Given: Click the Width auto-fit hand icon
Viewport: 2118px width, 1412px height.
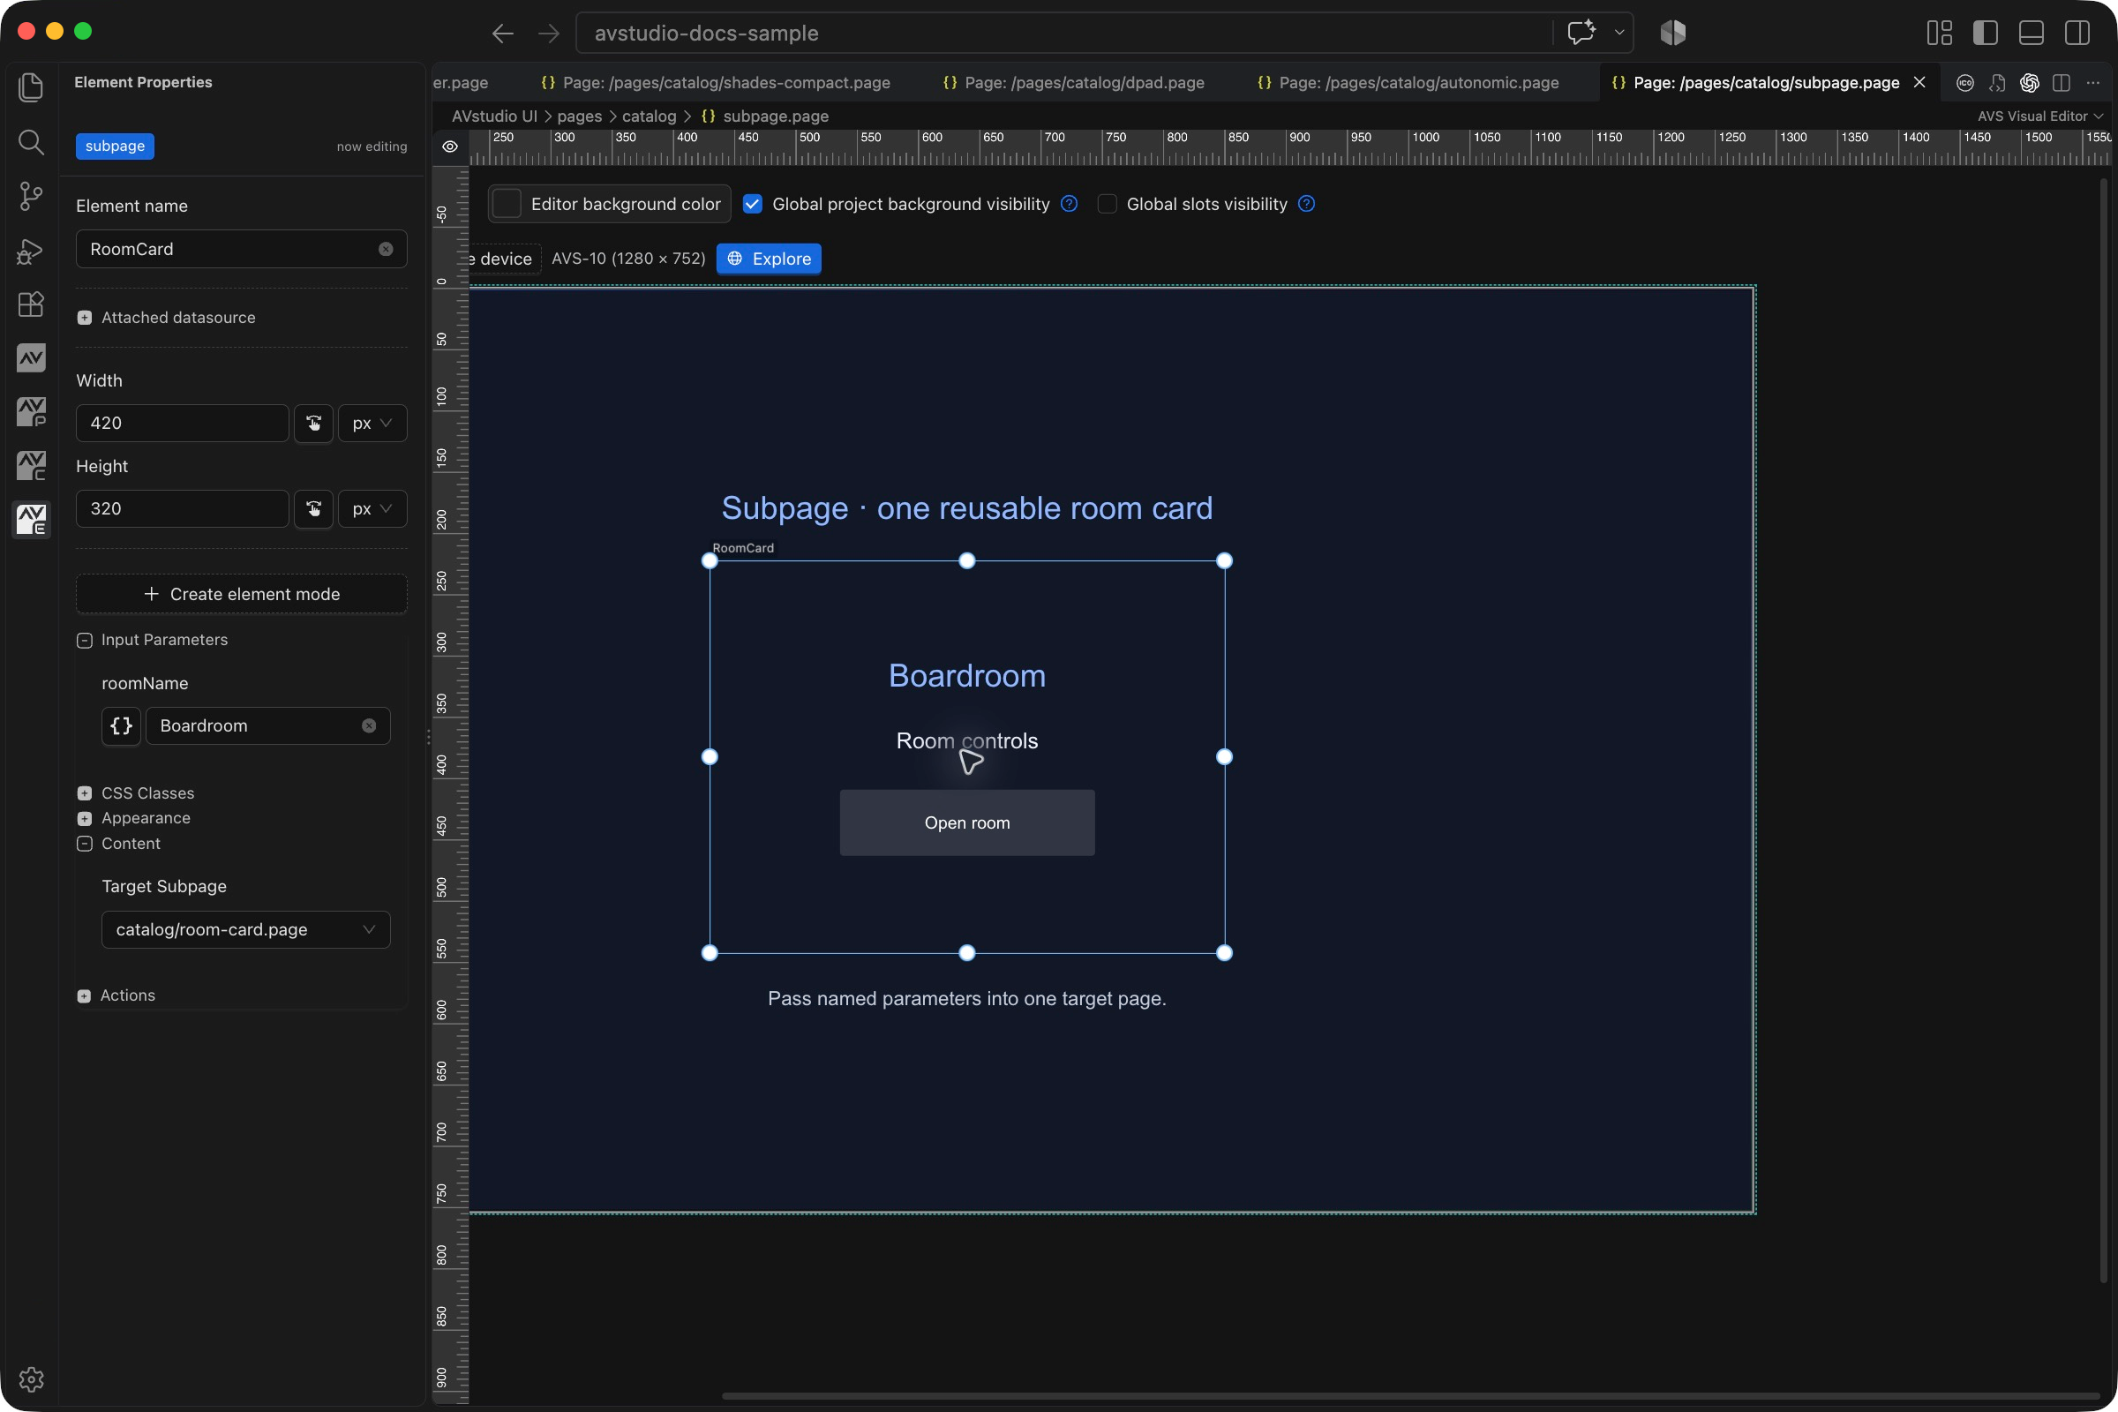Looking at the screenshot, I should tap(313, 424).
